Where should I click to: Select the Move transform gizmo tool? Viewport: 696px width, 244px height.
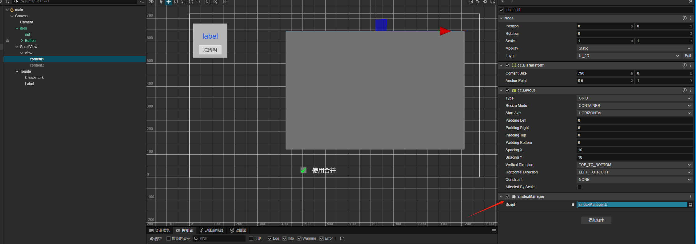169,2
